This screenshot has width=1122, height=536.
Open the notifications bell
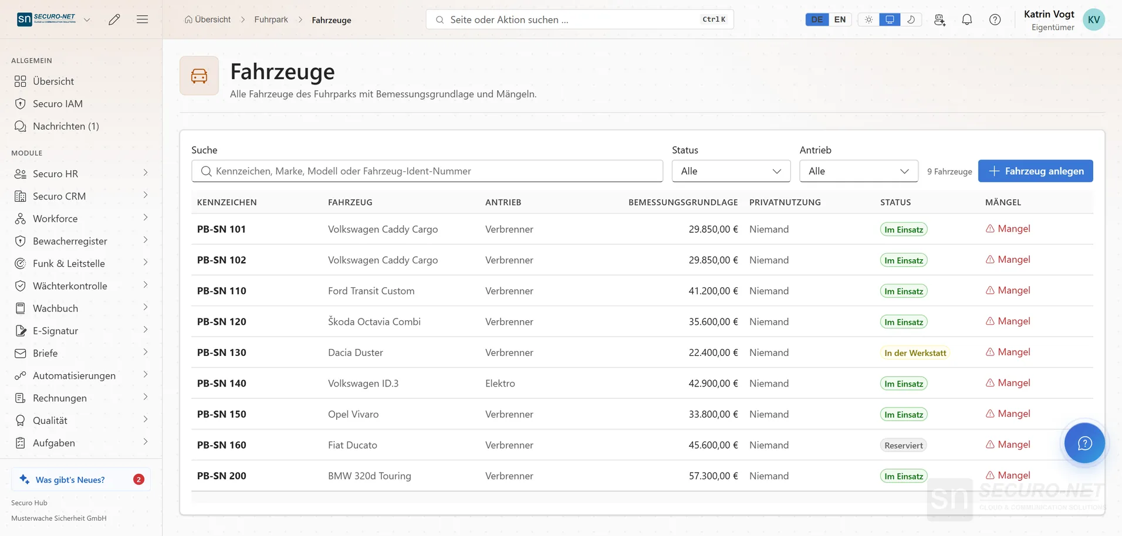[x=967, y=19]
